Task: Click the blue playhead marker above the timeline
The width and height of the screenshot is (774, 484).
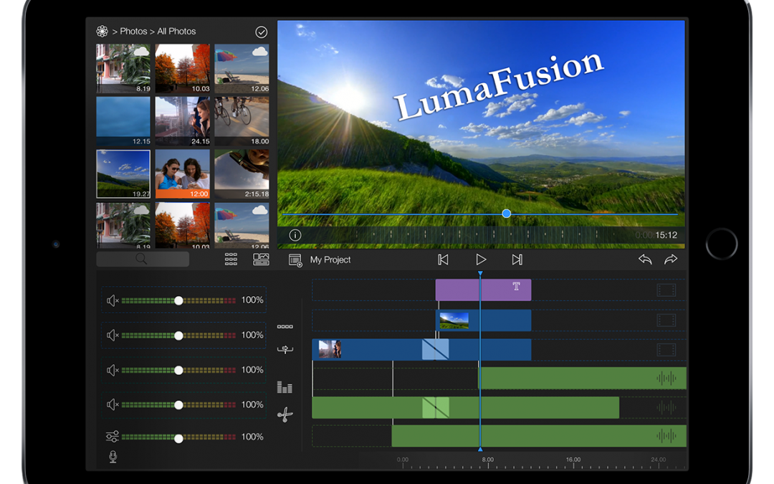Action: [x=479, y=273]
